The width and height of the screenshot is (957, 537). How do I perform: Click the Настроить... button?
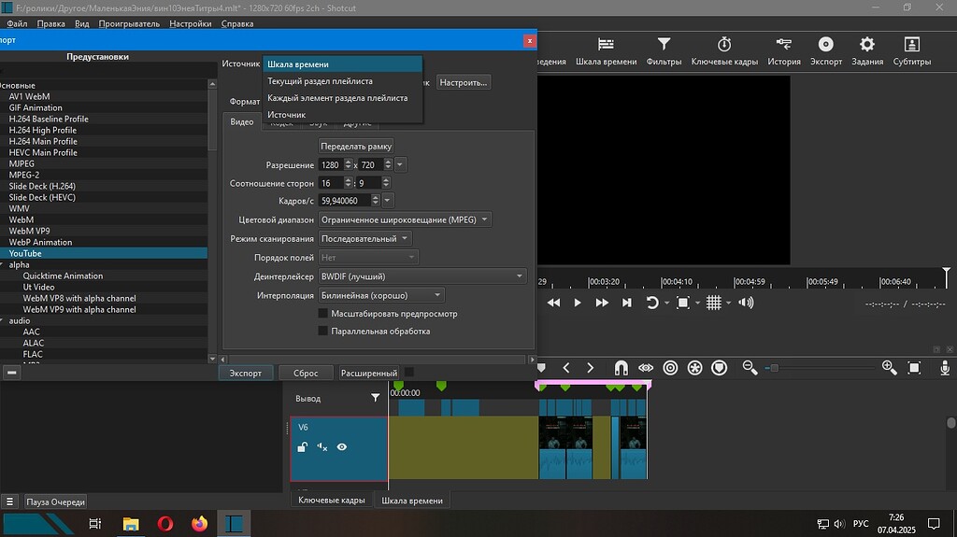(x=464, y=82)
